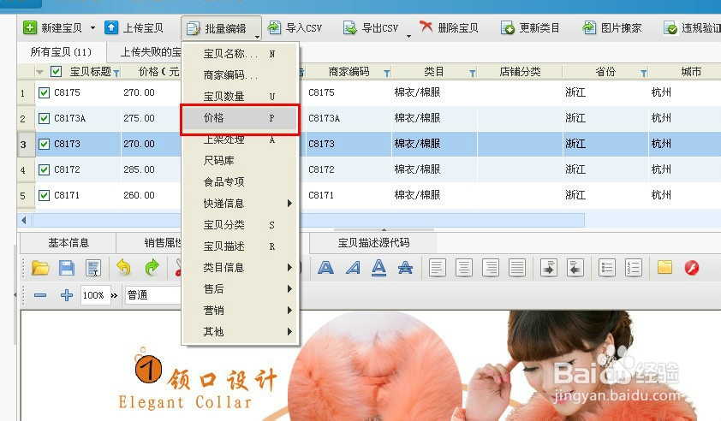Align text center icon

point(464,268)
